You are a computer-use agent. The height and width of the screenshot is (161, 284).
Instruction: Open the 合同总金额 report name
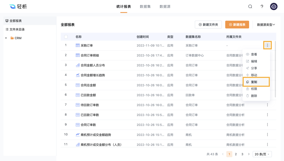coord(88,85)
